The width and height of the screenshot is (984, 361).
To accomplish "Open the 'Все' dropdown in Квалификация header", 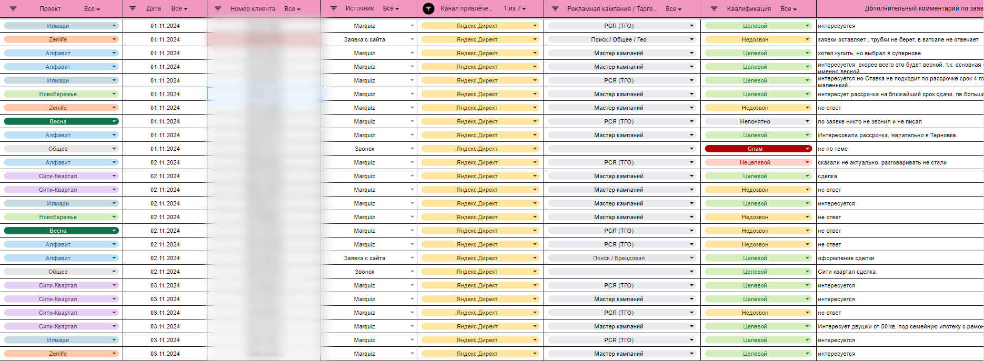I will click(x=788, y=9).
